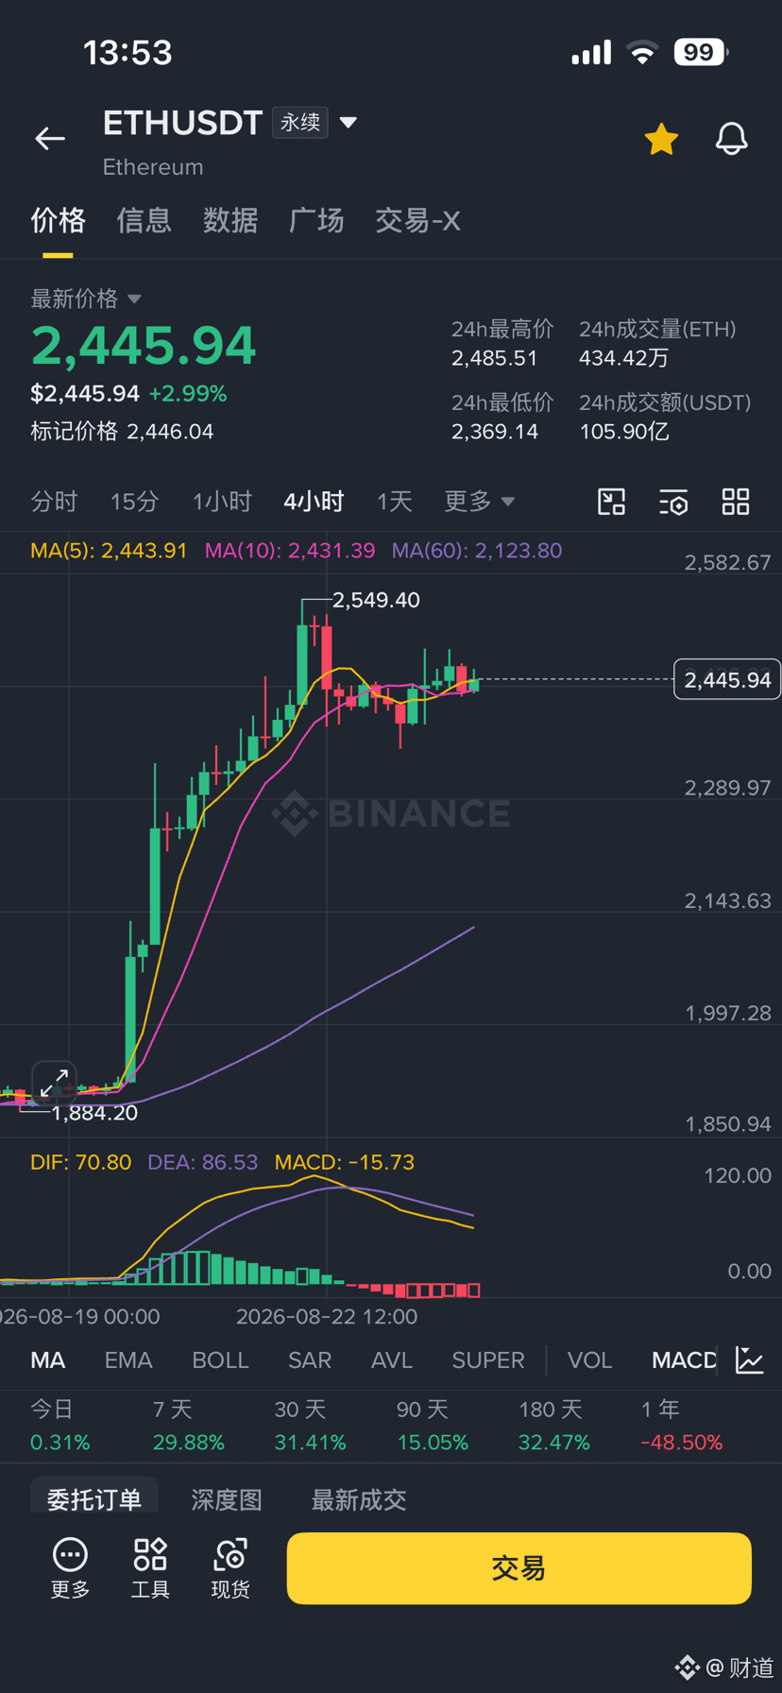Switch to the 价格 tab
This screenshot has height=1693, width=782.
click(x=58, y=221)
